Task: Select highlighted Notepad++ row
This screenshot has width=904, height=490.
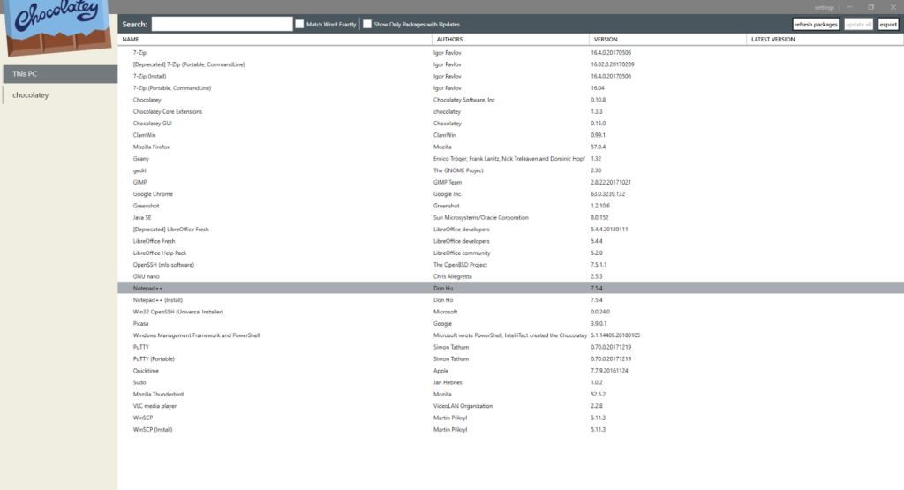Action: [x=511, y=288]
